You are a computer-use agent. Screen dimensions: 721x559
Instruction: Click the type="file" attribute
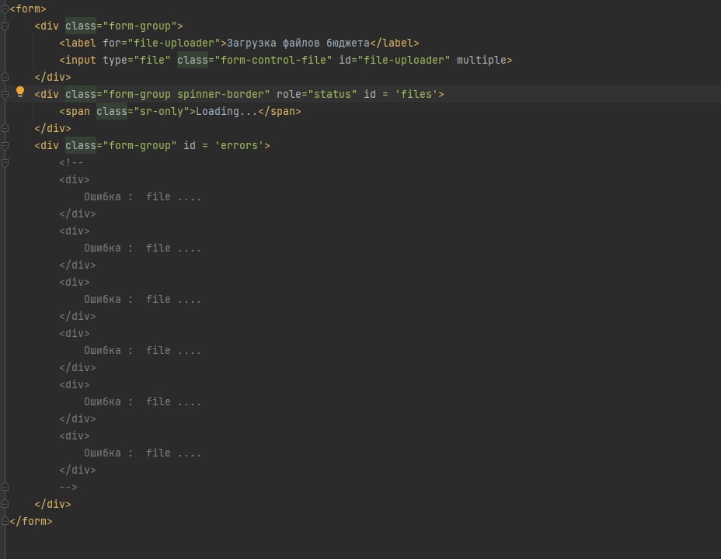coord(137,61)
